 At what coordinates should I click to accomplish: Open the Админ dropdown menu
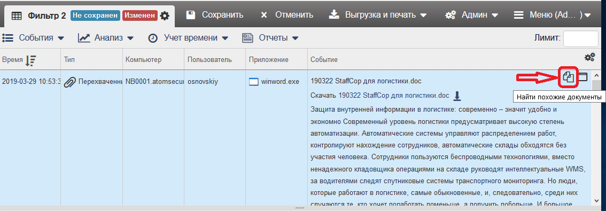click(471, 15)
